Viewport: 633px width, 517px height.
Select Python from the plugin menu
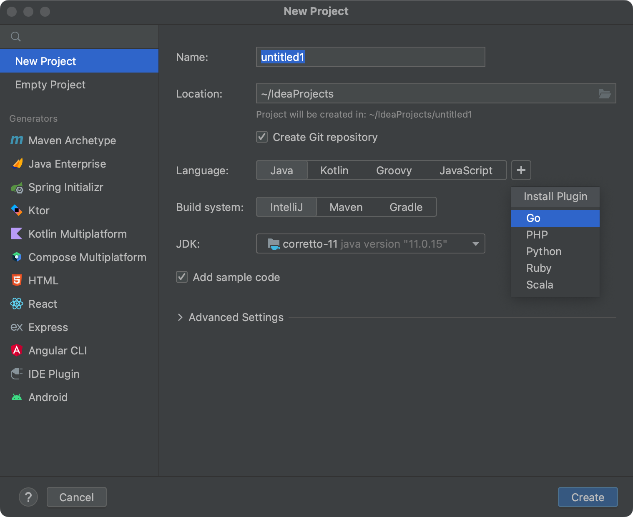543,251
